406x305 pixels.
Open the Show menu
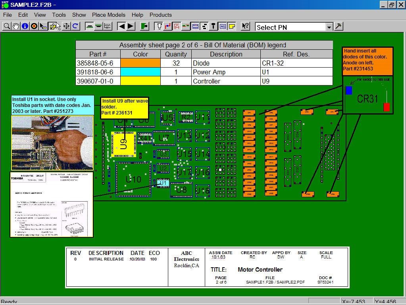point(79,15)
